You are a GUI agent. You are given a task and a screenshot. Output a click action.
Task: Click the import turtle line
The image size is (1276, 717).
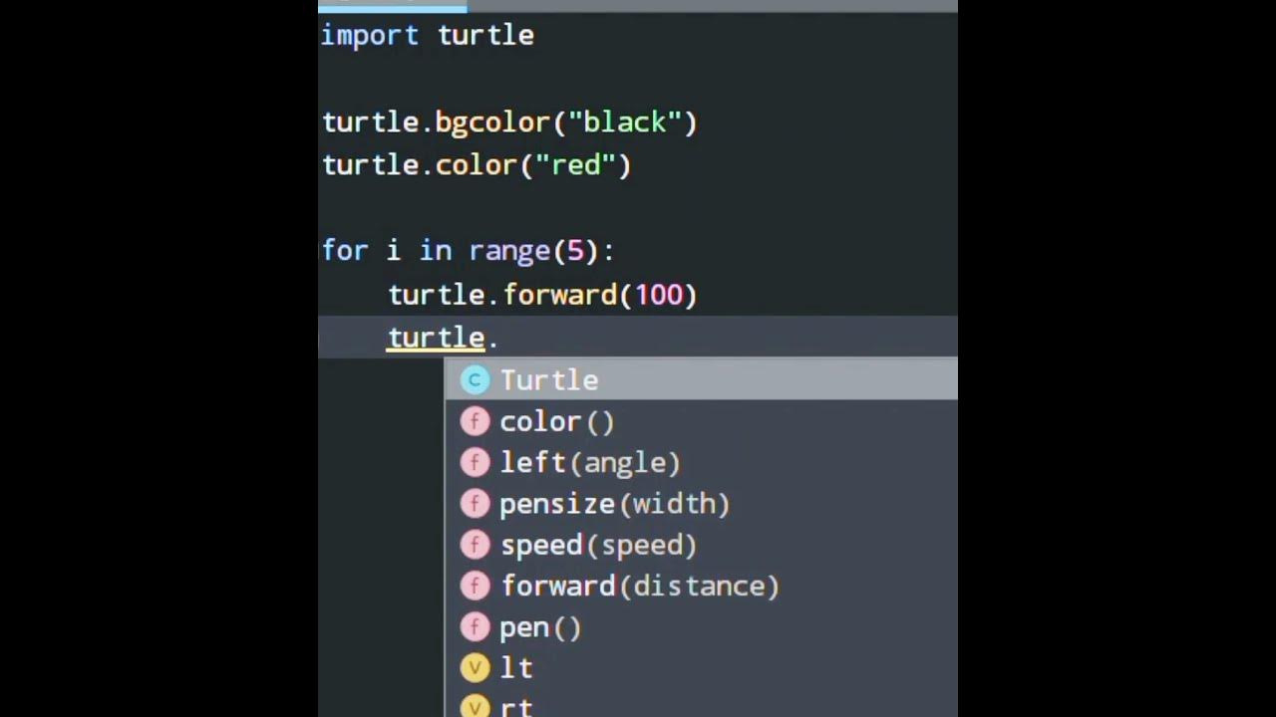pos(428,35)
